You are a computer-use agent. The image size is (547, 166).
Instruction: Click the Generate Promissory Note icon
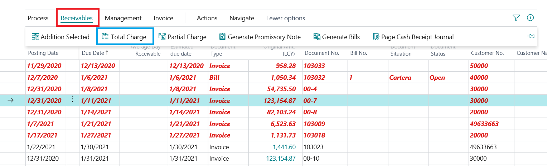222,37
